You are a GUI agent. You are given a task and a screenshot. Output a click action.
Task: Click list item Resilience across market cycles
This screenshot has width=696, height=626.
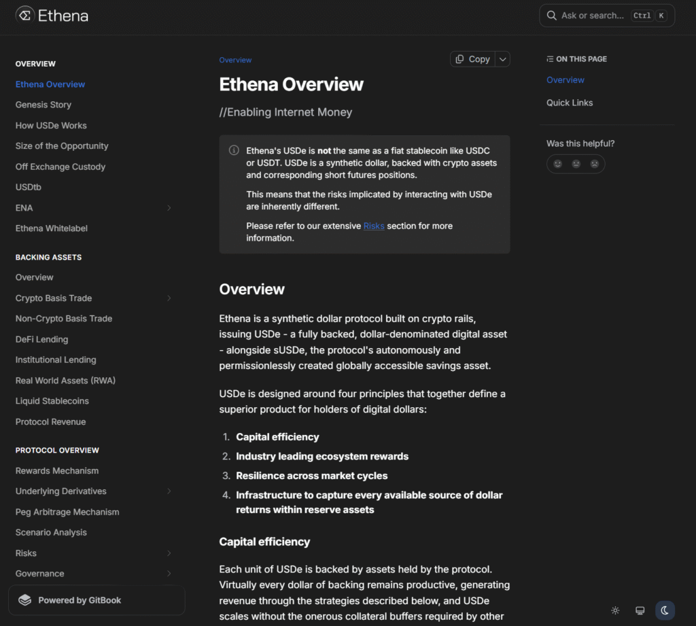click(311, 476)
